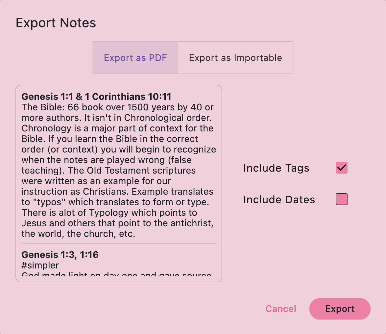
Task: Click the divider between the two notes
Action: click(119, 244)
